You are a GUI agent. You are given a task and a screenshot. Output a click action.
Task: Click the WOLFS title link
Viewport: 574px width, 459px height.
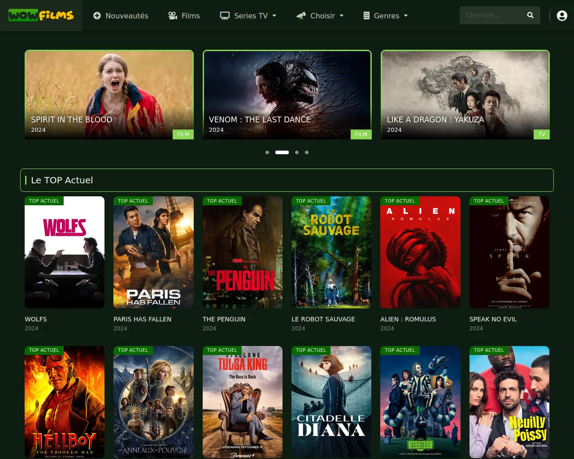[x=36, y=319]
